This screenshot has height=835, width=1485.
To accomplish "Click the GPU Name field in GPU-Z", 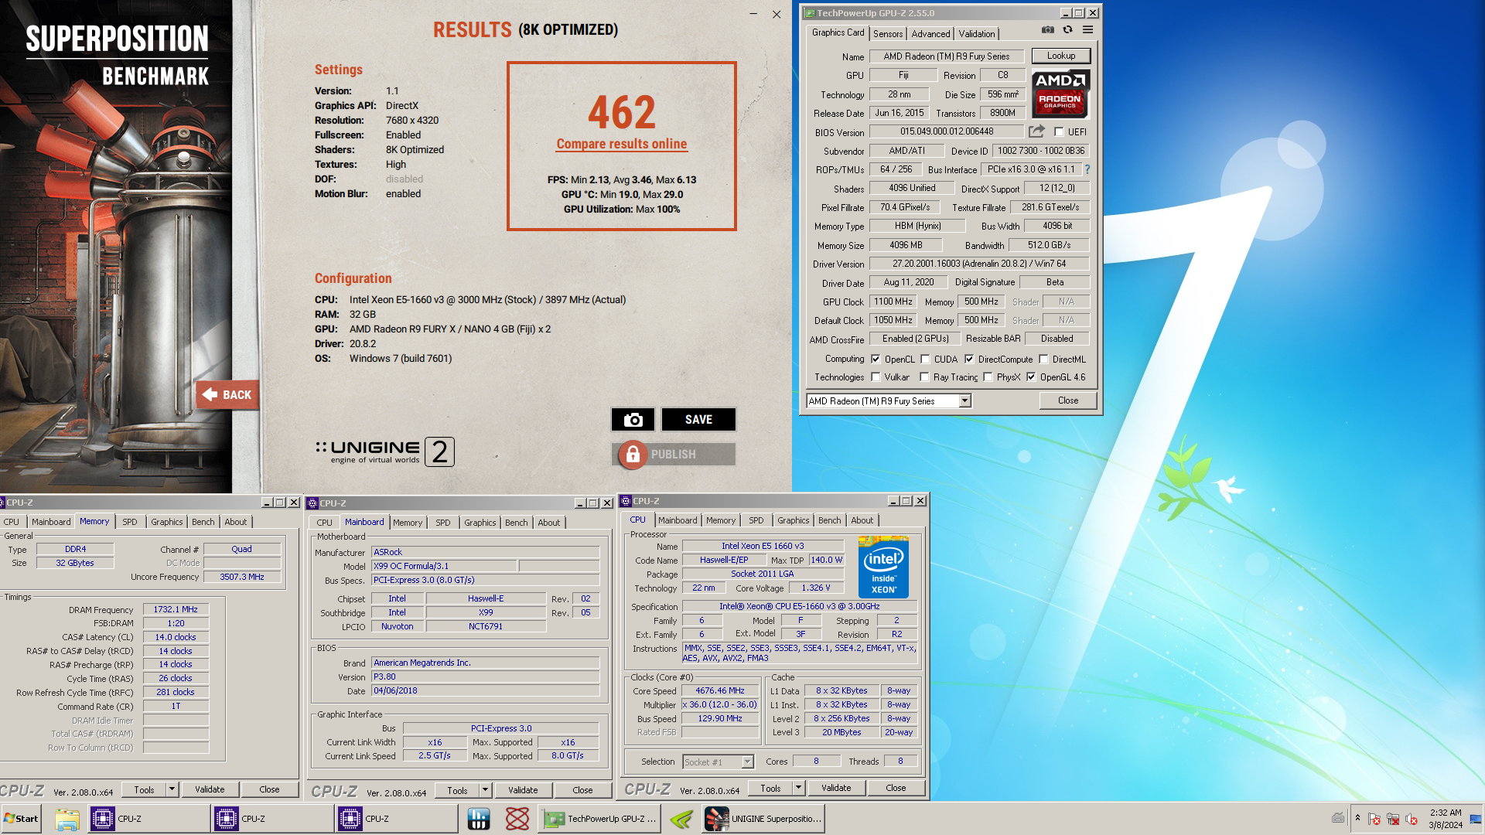I will pyautogui.click(x=947, y=56).
